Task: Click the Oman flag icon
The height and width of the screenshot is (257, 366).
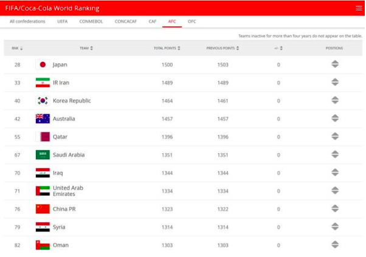Action: tap(43, 245)
